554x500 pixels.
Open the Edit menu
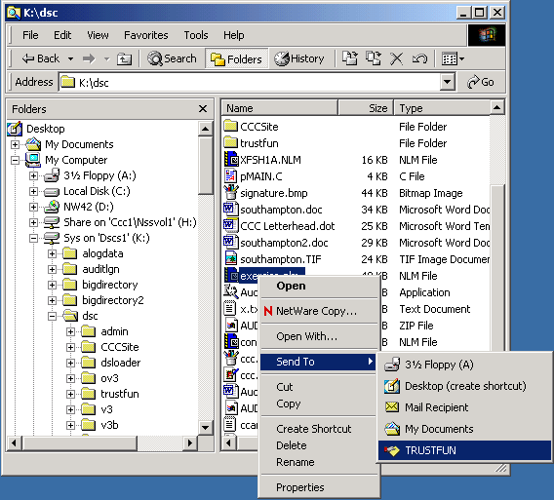point(62,35)
